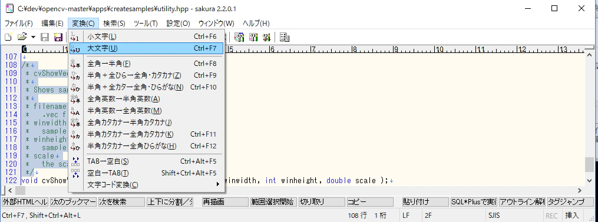Click the 外部HTMLヘルプ function key button

click(x=25, y=202)
